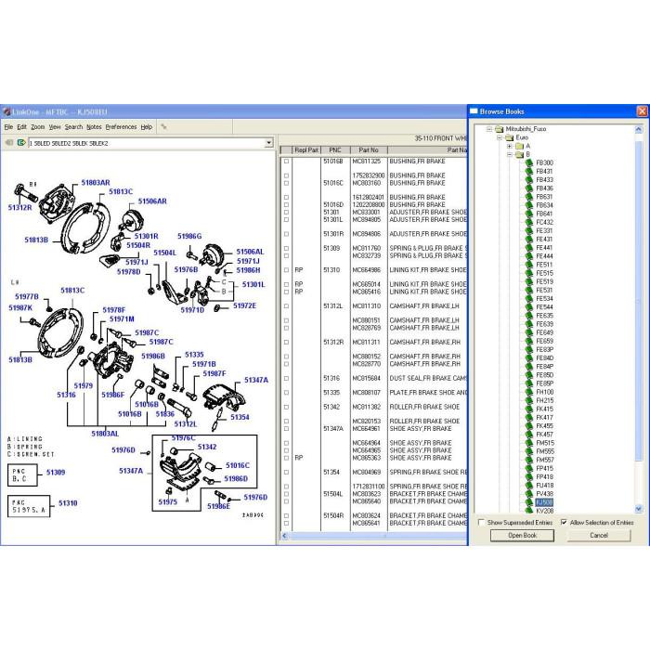Select FE84P in the book list
The height and width of the screenshot is (650, 650).
click(544, 367)
